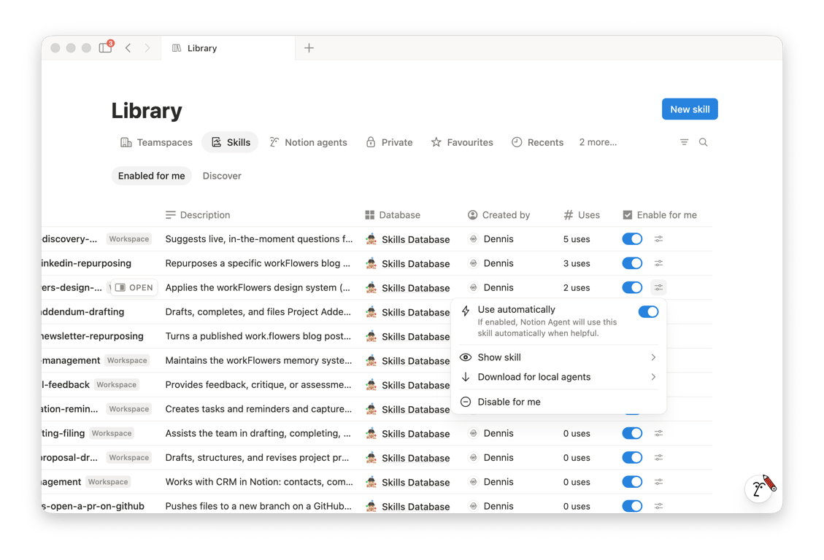The height and width of the screenshot is (560, 824).
Task: Click the Enable for me column header
Action: click(x=660, y=214)
